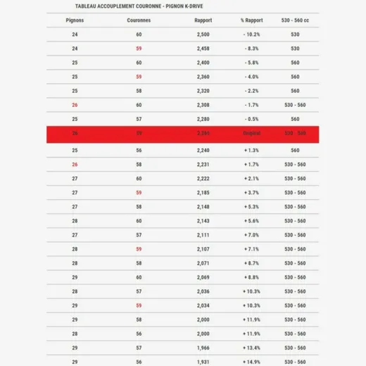Click the +5.6% percentage cell
This screenshot has width=366, height=366.
pyautogui.click(x=251, y=221)
